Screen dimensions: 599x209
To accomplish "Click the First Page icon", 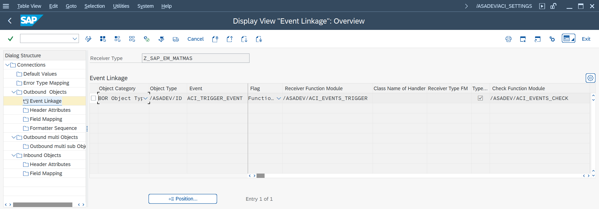I will coord(215,39).
